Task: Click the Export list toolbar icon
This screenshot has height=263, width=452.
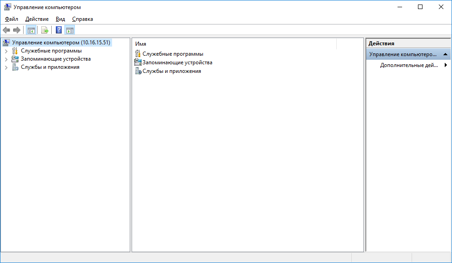Action: 44,30
